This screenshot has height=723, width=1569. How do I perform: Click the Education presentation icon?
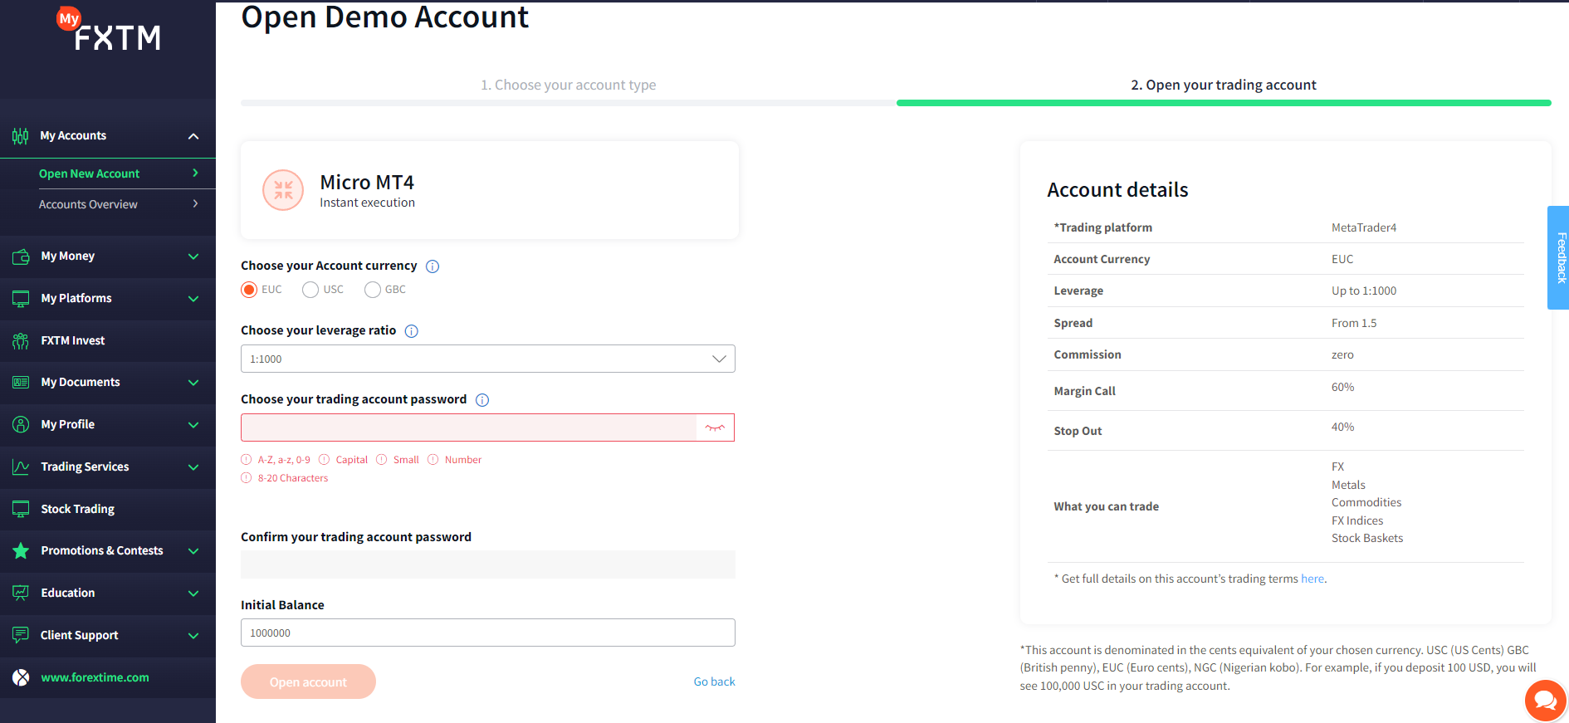point(21,594)
